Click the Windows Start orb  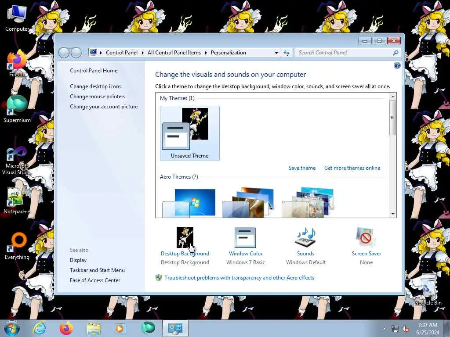12,328
